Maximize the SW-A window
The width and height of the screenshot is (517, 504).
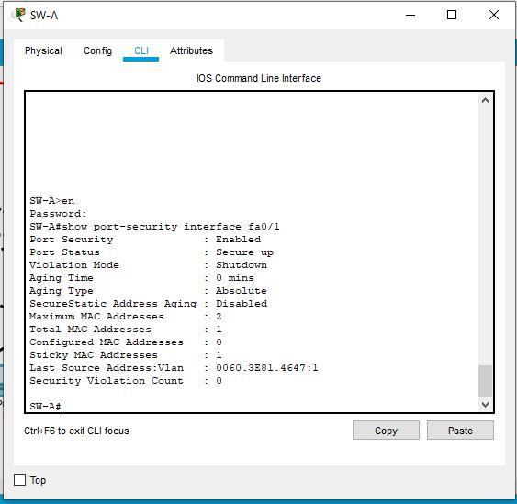[x=452, y=15]
